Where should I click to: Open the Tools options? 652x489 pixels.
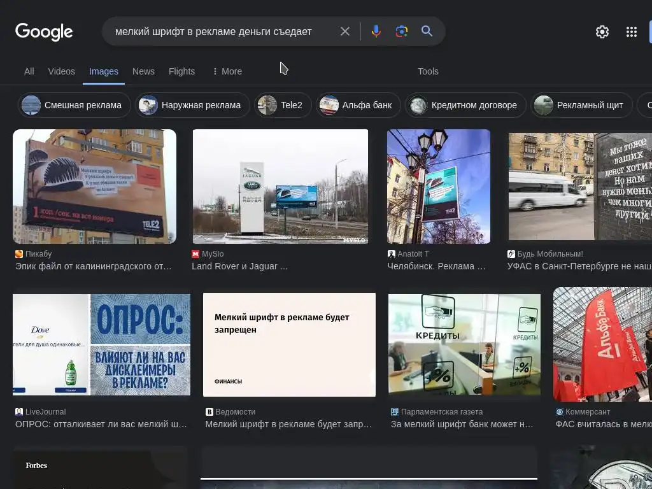[x=428, y=71]
